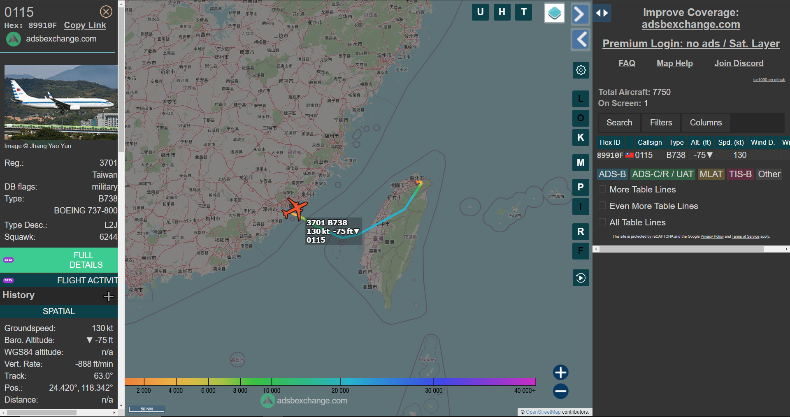The width and height of the screenshot is (790, 417).
Task: Open the FAQ link
Action: [x=627, y=63]
